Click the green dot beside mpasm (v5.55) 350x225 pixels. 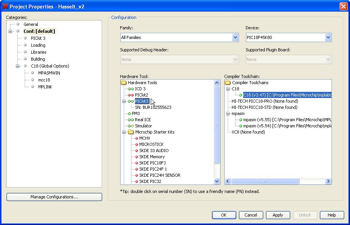click(241, 120)
